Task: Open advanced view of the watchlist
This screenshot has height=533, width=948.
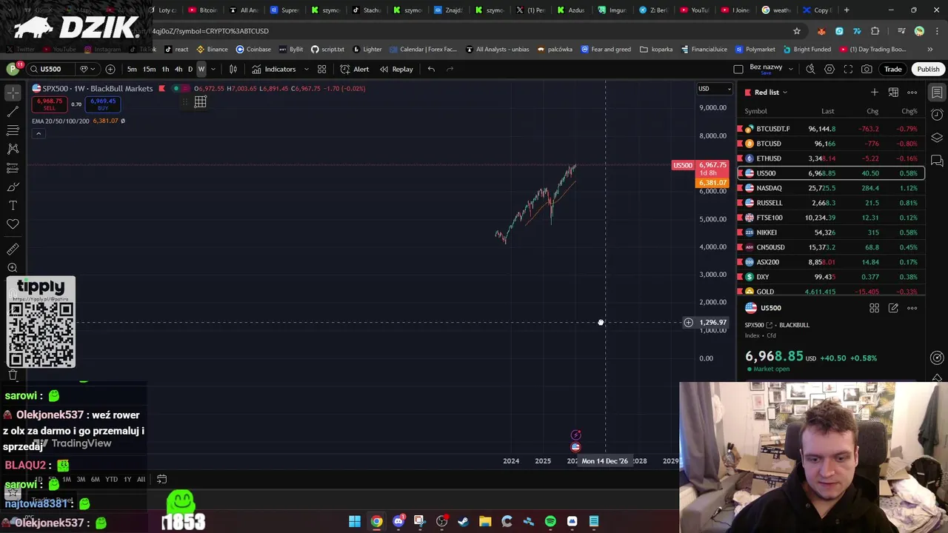Action: tap(893, 93)
